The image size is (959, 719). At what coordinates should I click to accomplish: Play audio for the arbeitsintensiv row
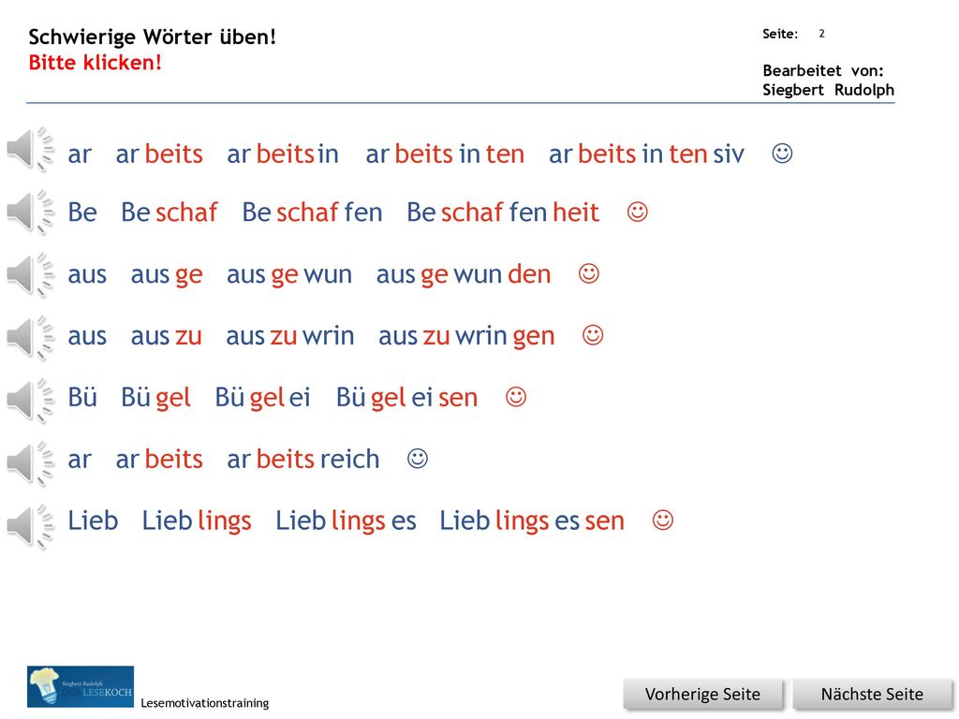(31, 149)
